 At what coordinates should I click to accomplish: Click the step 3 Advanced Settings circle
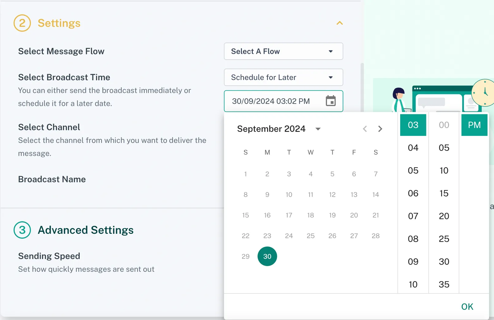[22, 230]
